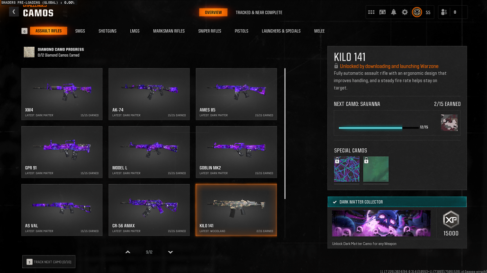Open the Model L weapon card
The width and height of the screenshot is (487, 273).
point(149,152)
